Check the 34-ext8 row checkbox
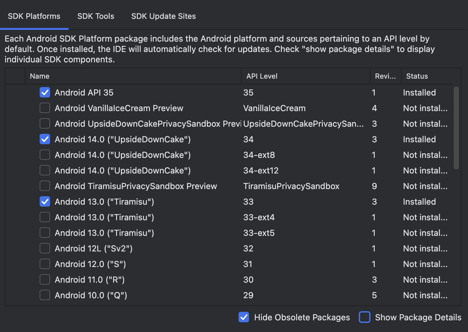Image resolution: width=468 pixels, height=332 pixels. coord(45,155)
